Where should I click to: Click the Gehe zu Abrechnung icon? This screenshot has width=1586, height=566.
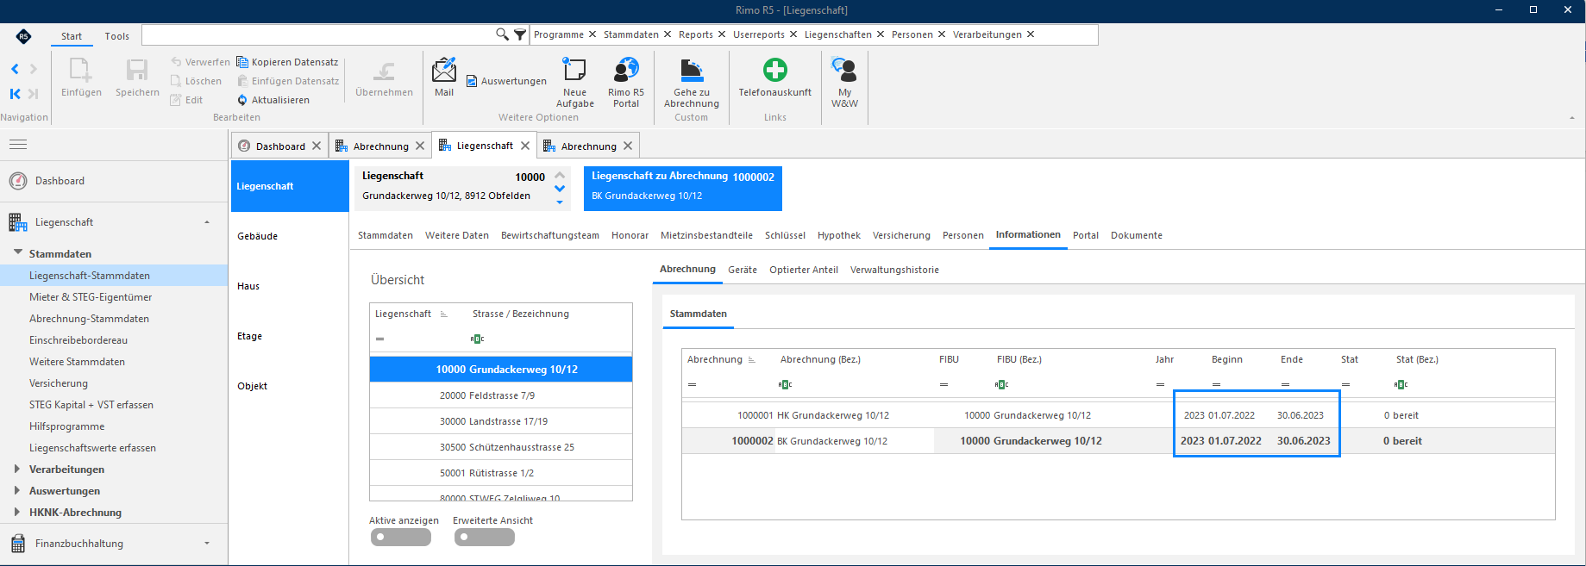tap(692, 71)
